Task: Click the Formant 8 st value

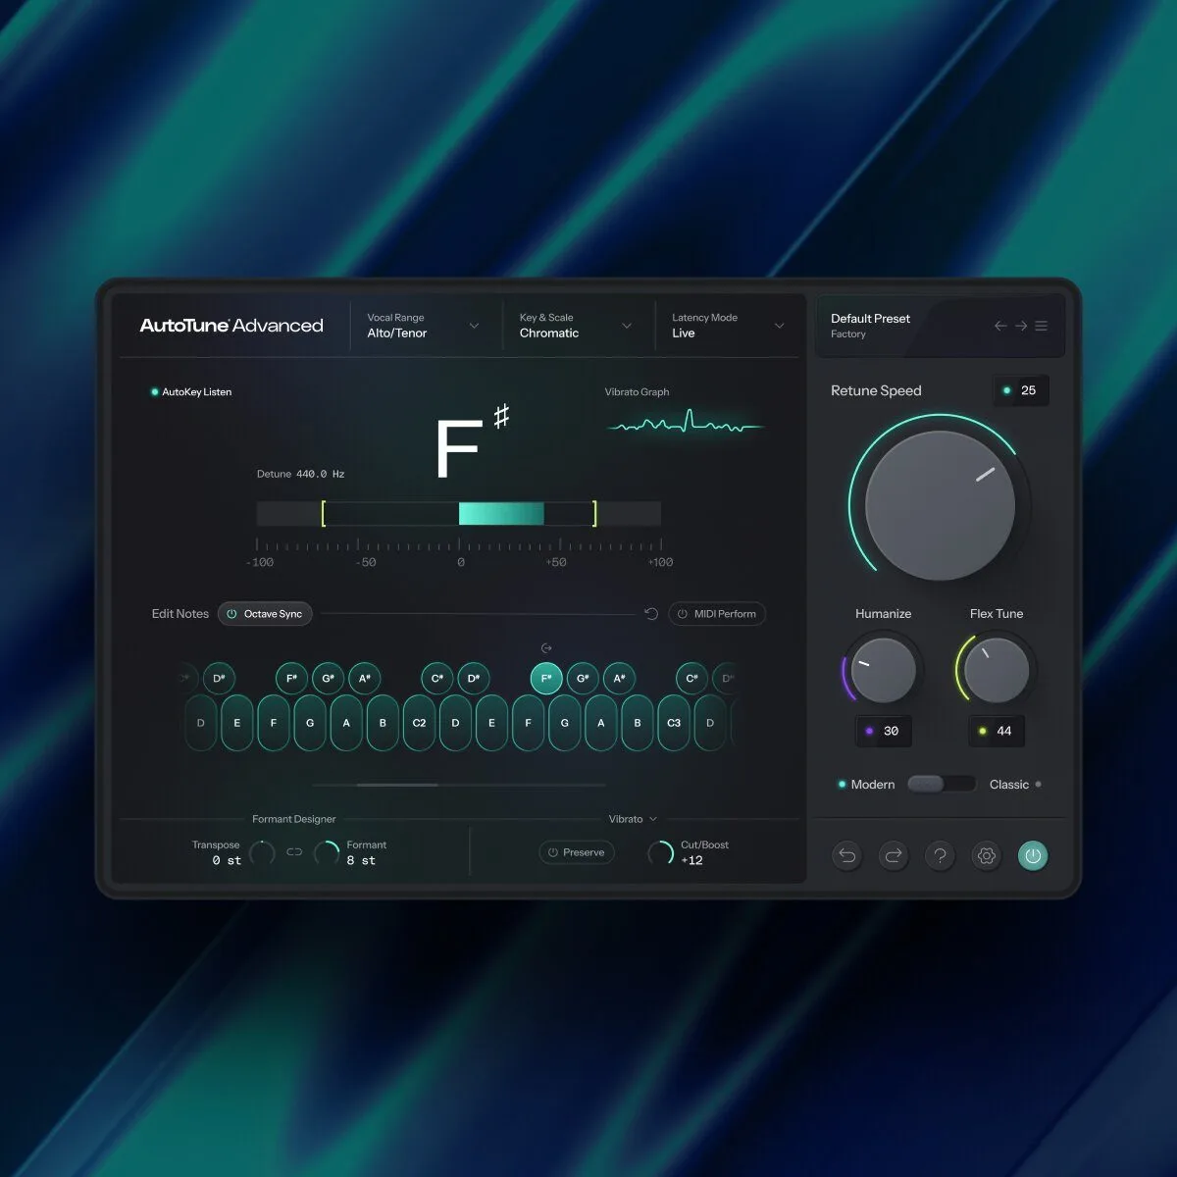Action: point(361,860)
